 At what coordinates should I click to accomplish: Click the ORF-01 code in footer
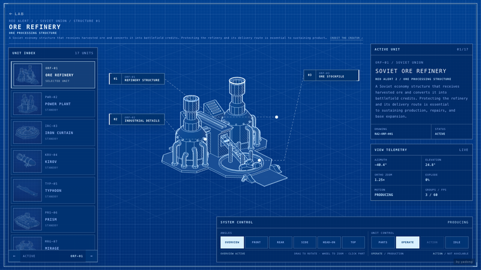(77, 256)
